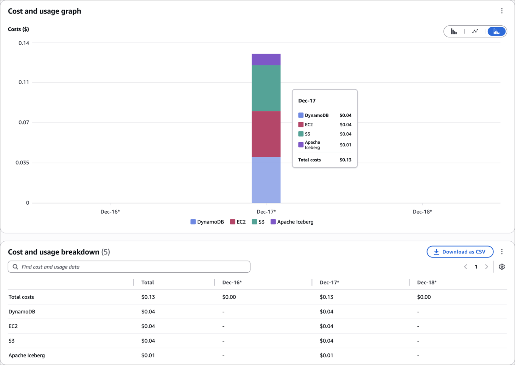The width and height of the screenshot is (515, 365).
Task: Click the download arrow icon beside CSV
Action: (436, 252)
